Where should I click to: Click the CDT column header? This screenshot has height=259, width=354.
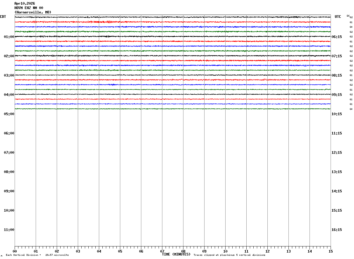(3, 17)
